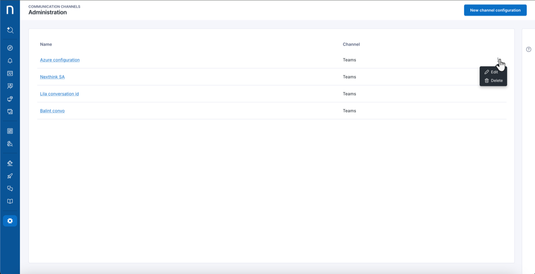Open the Balint convo link

(52, 111)
